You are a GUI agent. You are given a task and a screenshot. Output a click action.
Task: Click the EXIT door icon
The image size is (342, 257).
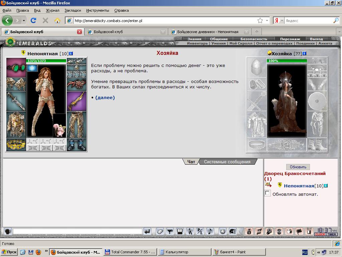pos(309,231)
